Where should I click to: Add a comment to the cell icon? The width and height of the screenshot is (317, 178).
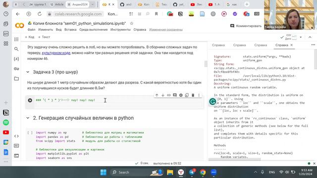pos(175,95)
